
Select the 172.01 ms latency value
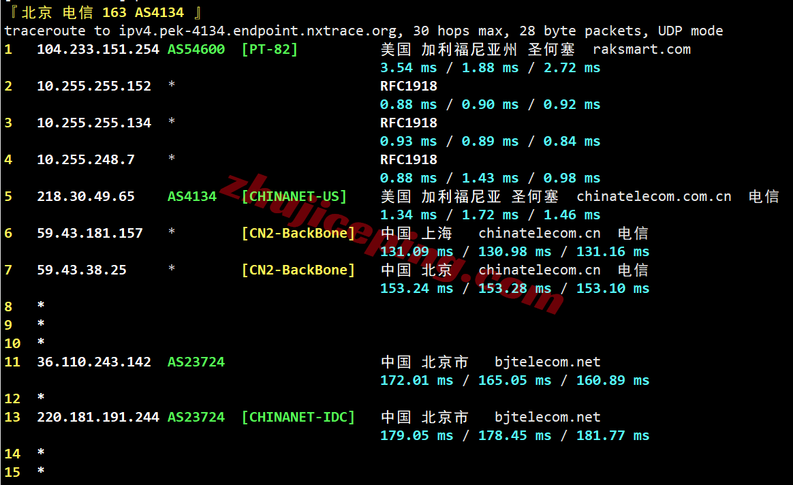pyautogui.click(x=416, y=381)
